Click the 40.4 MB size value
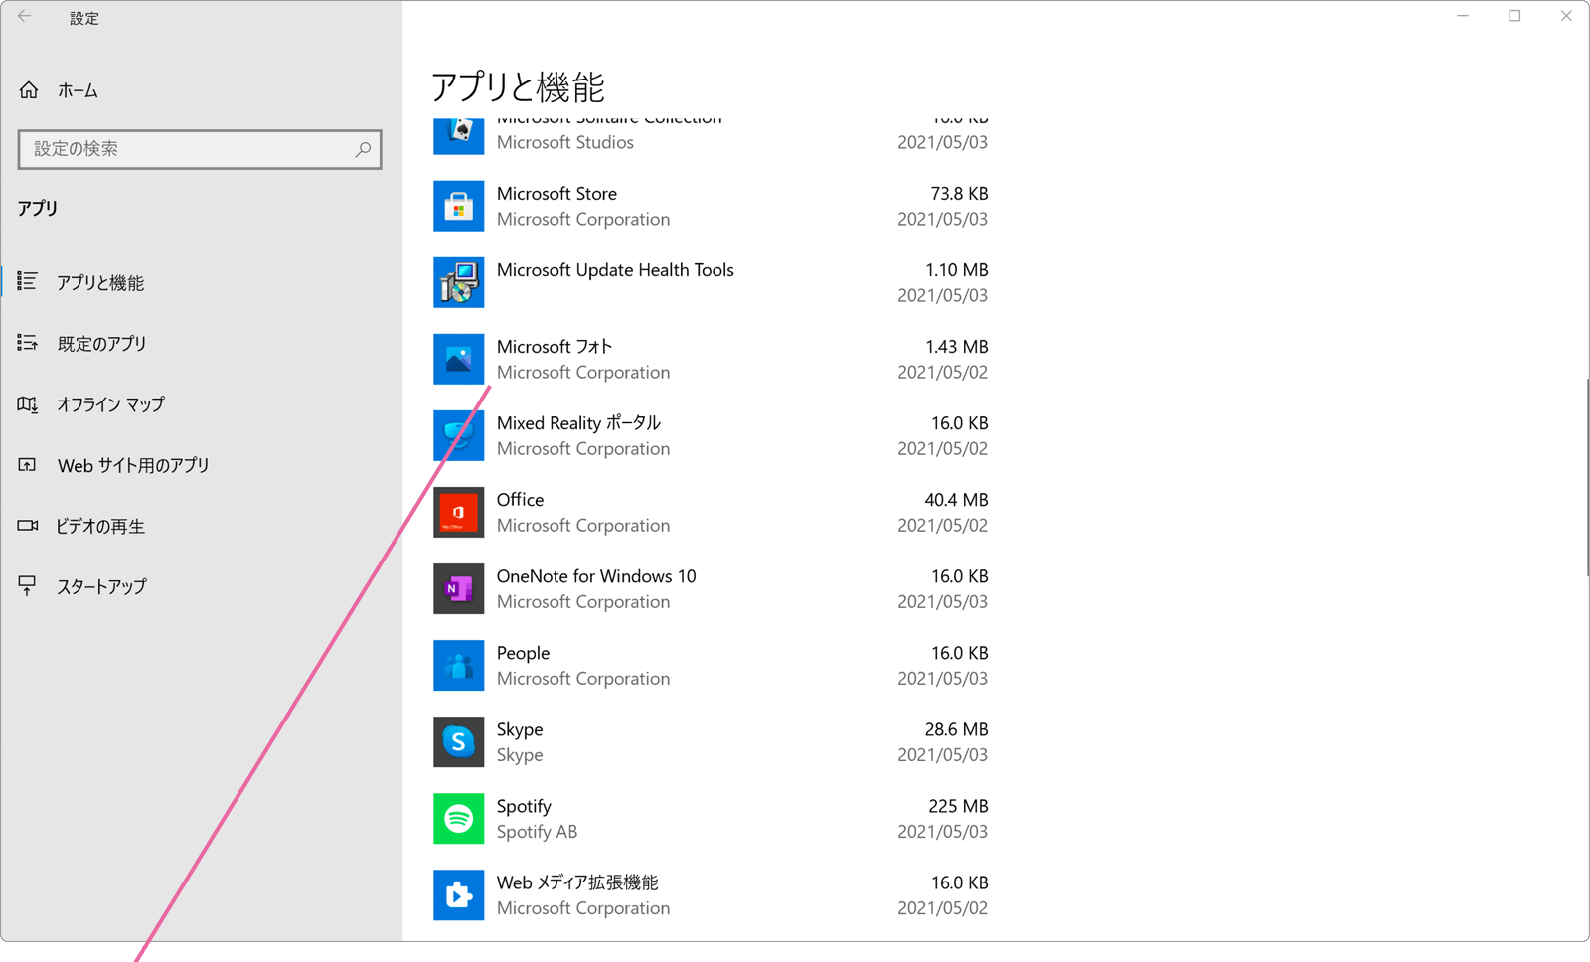This screenshot has height=962, width=1590. pyautogui.click(x=956, y=500)
